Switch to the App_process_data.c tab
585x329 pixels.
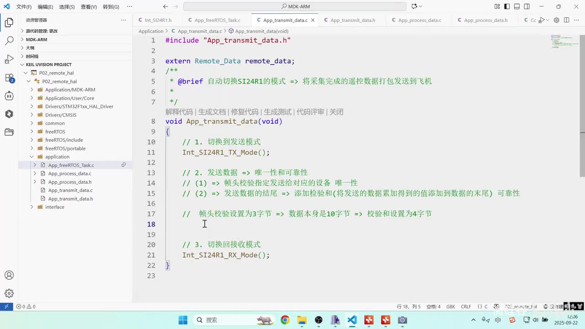click(x=420, y=20)
